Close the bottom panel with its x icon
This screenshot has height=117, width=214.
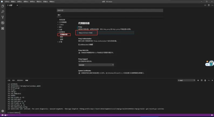[x=212, y=80]
